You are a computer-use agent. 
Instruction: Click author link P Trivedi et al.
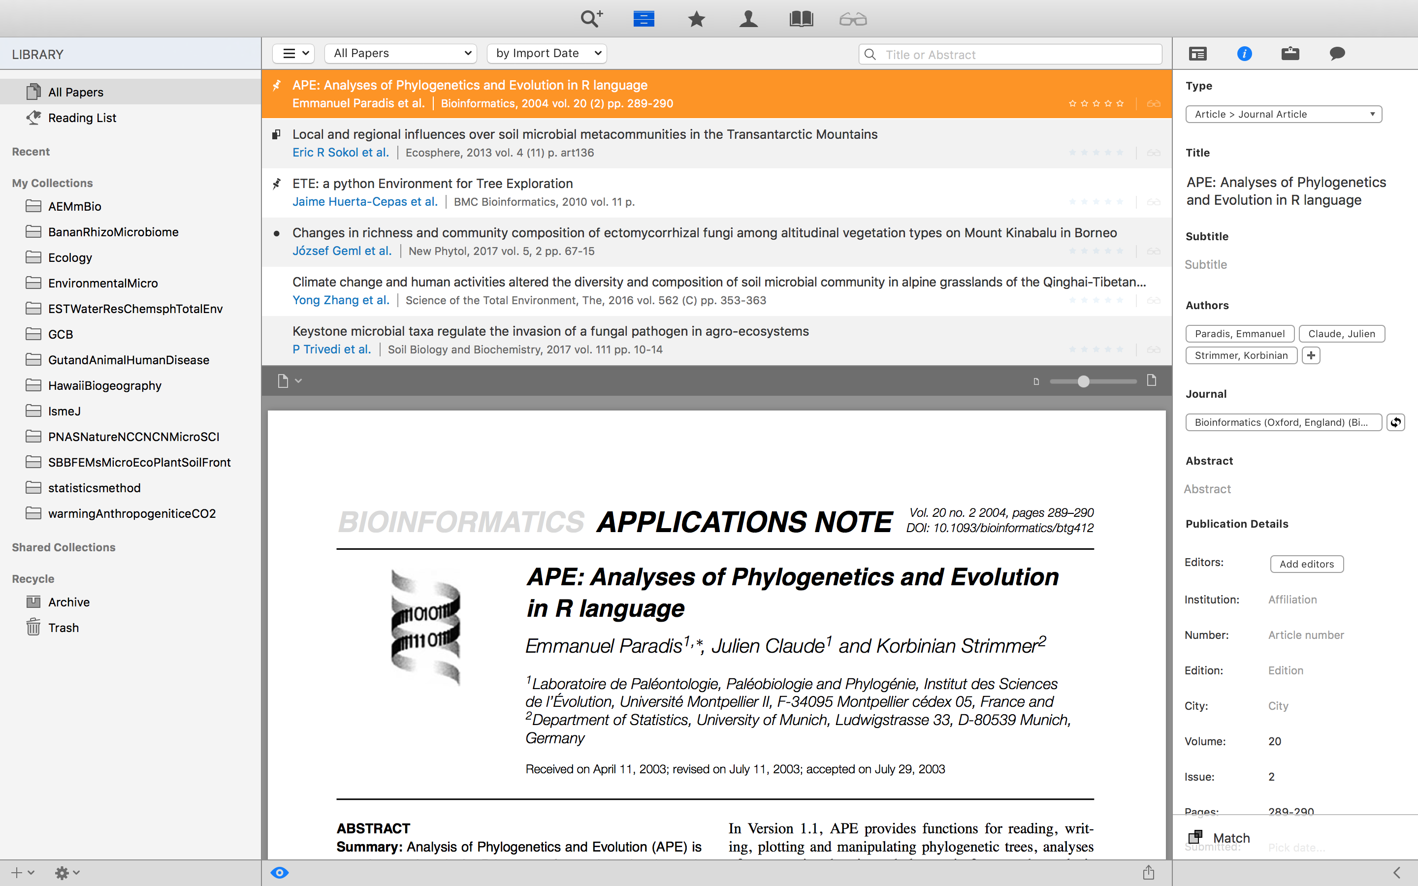pyautogui.click(x=332, y=349)
